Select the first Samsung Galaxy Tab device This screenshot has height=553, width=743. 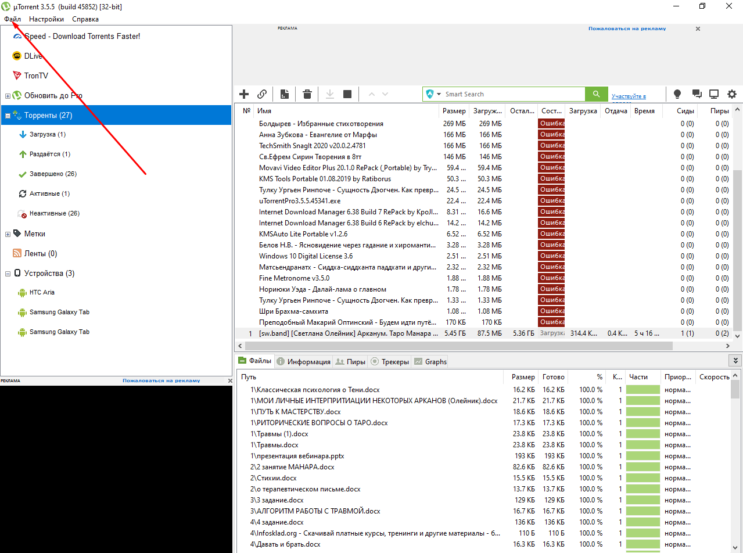point(53,312)
